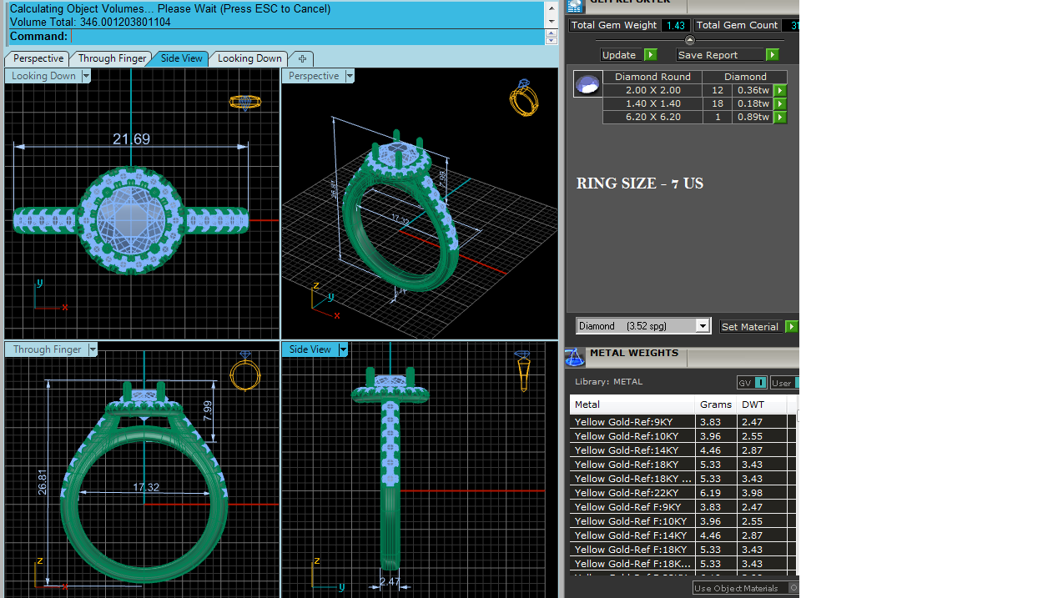Open the Looking Down viewport menu arrow
Image resolution: width=1063 pixels, height=598 pixels.
(86, 76)
